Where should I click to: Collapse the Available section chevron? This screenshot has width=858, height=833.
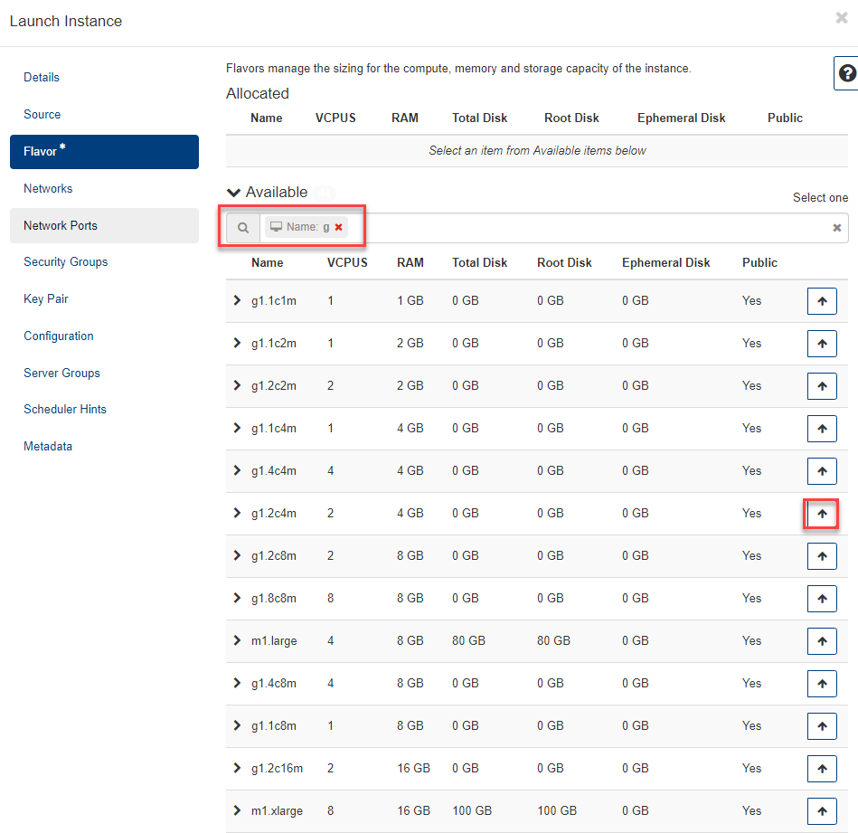tap(234, 193)
